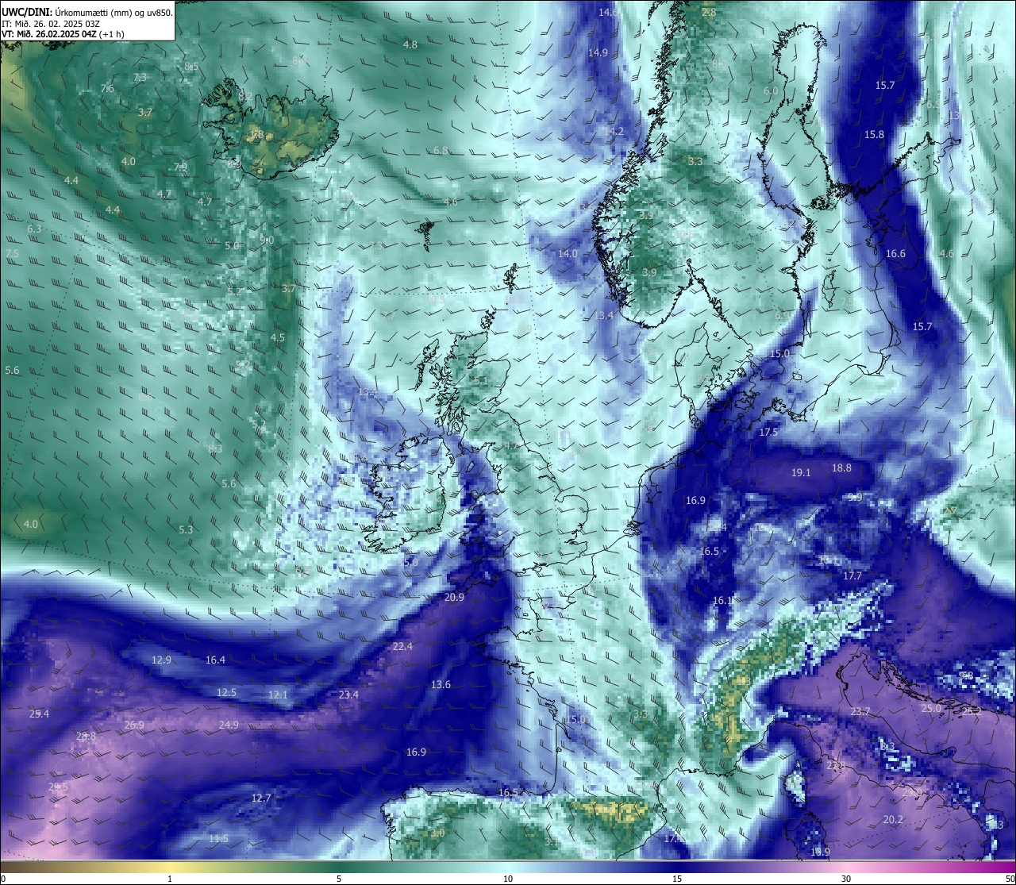Click the 23.4 value on the map
This screenshot has width=1016, height=885.
point(348,695)
